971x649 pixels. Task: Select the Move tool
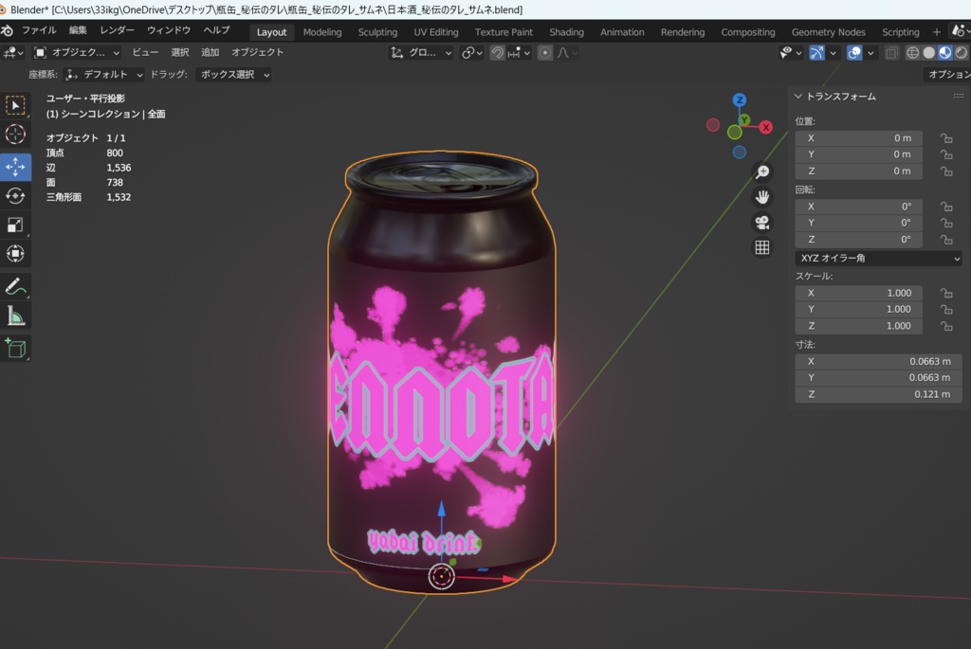pyautogui.click(x=15, y=167)
